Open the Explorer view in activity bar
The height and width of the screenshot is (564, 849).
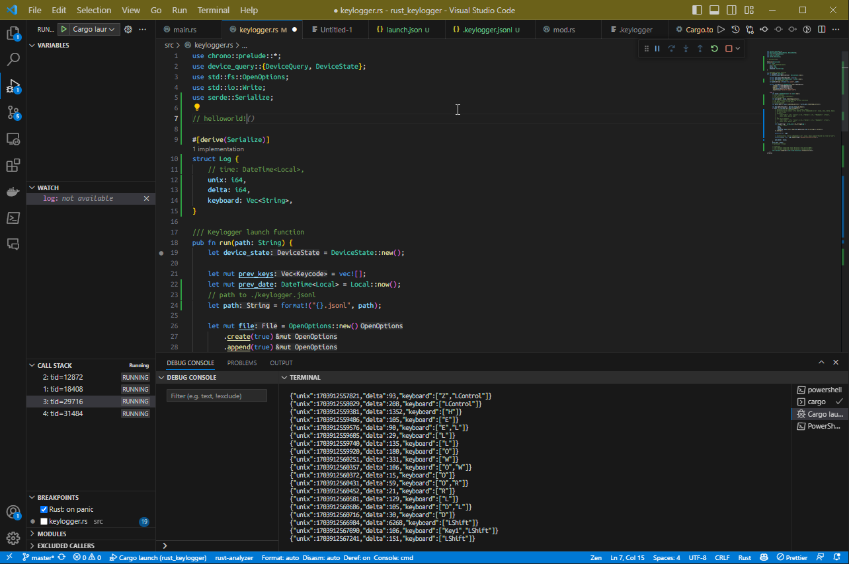click(13, 33)
